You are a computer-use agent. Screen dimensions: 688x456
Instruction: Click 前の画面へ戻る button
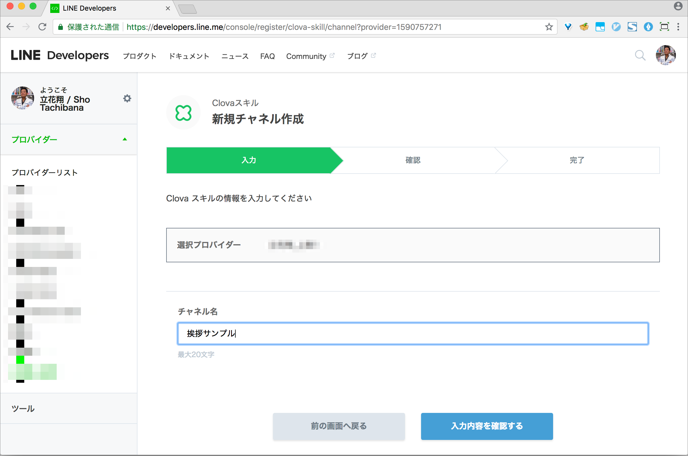(339, 426)
